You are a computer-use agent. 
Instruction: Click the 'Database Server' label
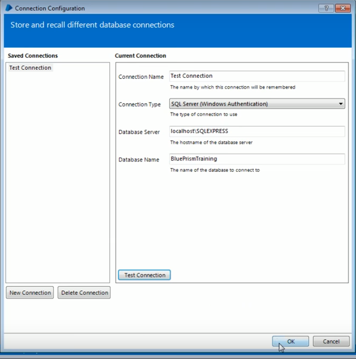tap(139, 132)
